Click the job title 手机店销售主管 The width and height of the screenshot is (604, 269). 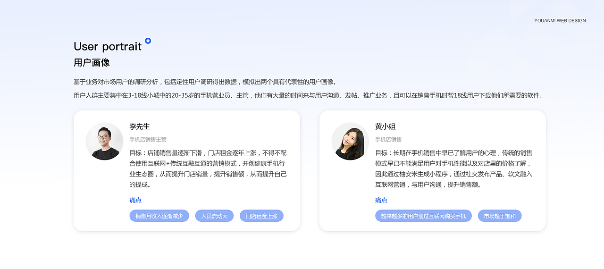click(x=148, y=140)
